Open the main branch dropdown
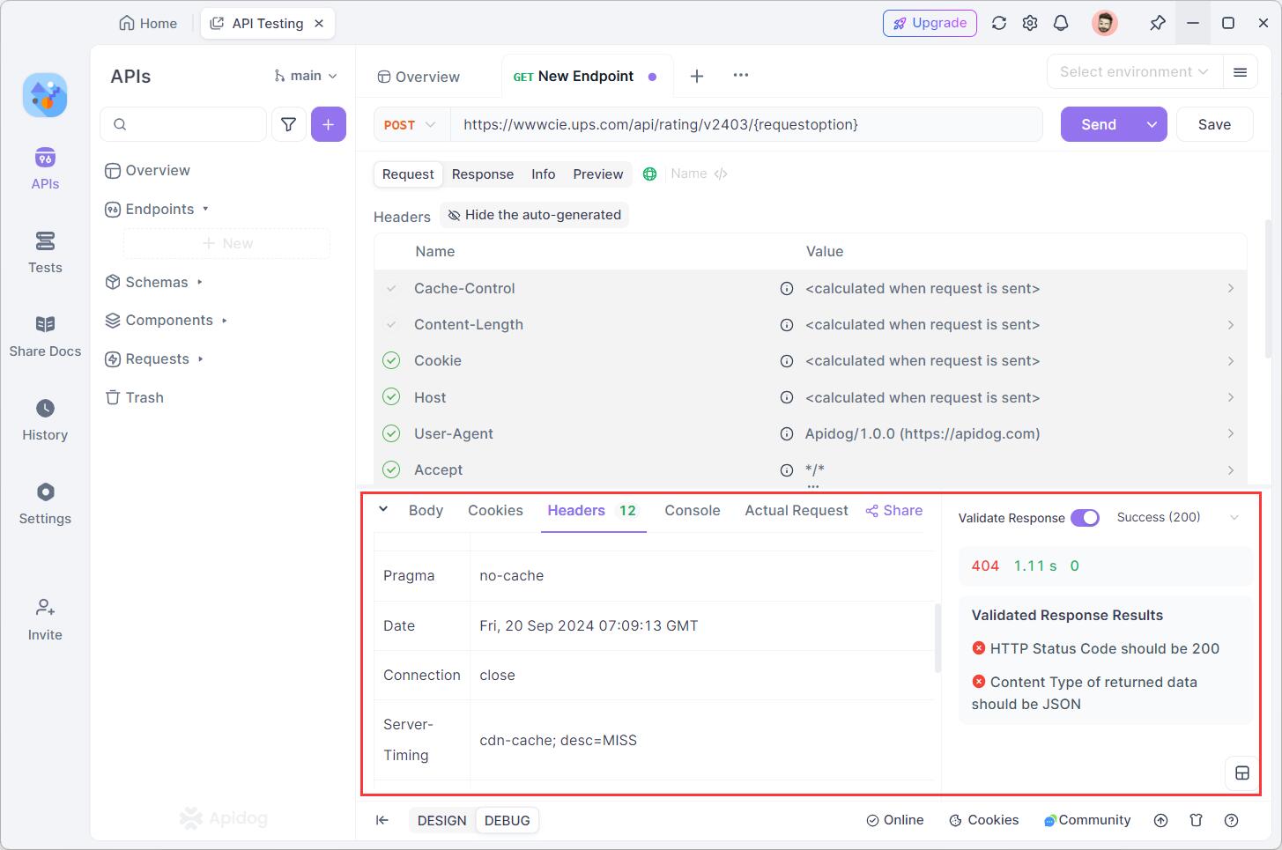This screenshot has width=1282, height=850. [x=306, y=76]
